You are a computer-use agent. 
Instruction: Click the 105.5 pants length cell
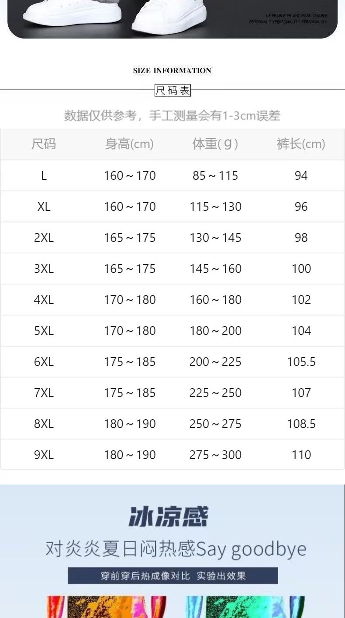coord(301,362)
